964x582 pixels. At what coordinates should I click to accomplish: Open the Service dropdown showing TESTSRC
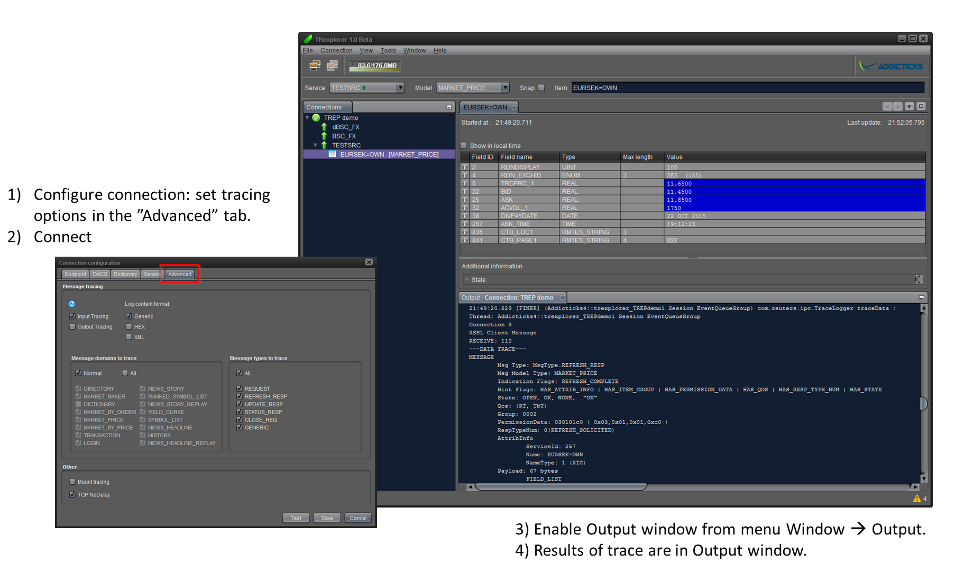coord(367,88)
